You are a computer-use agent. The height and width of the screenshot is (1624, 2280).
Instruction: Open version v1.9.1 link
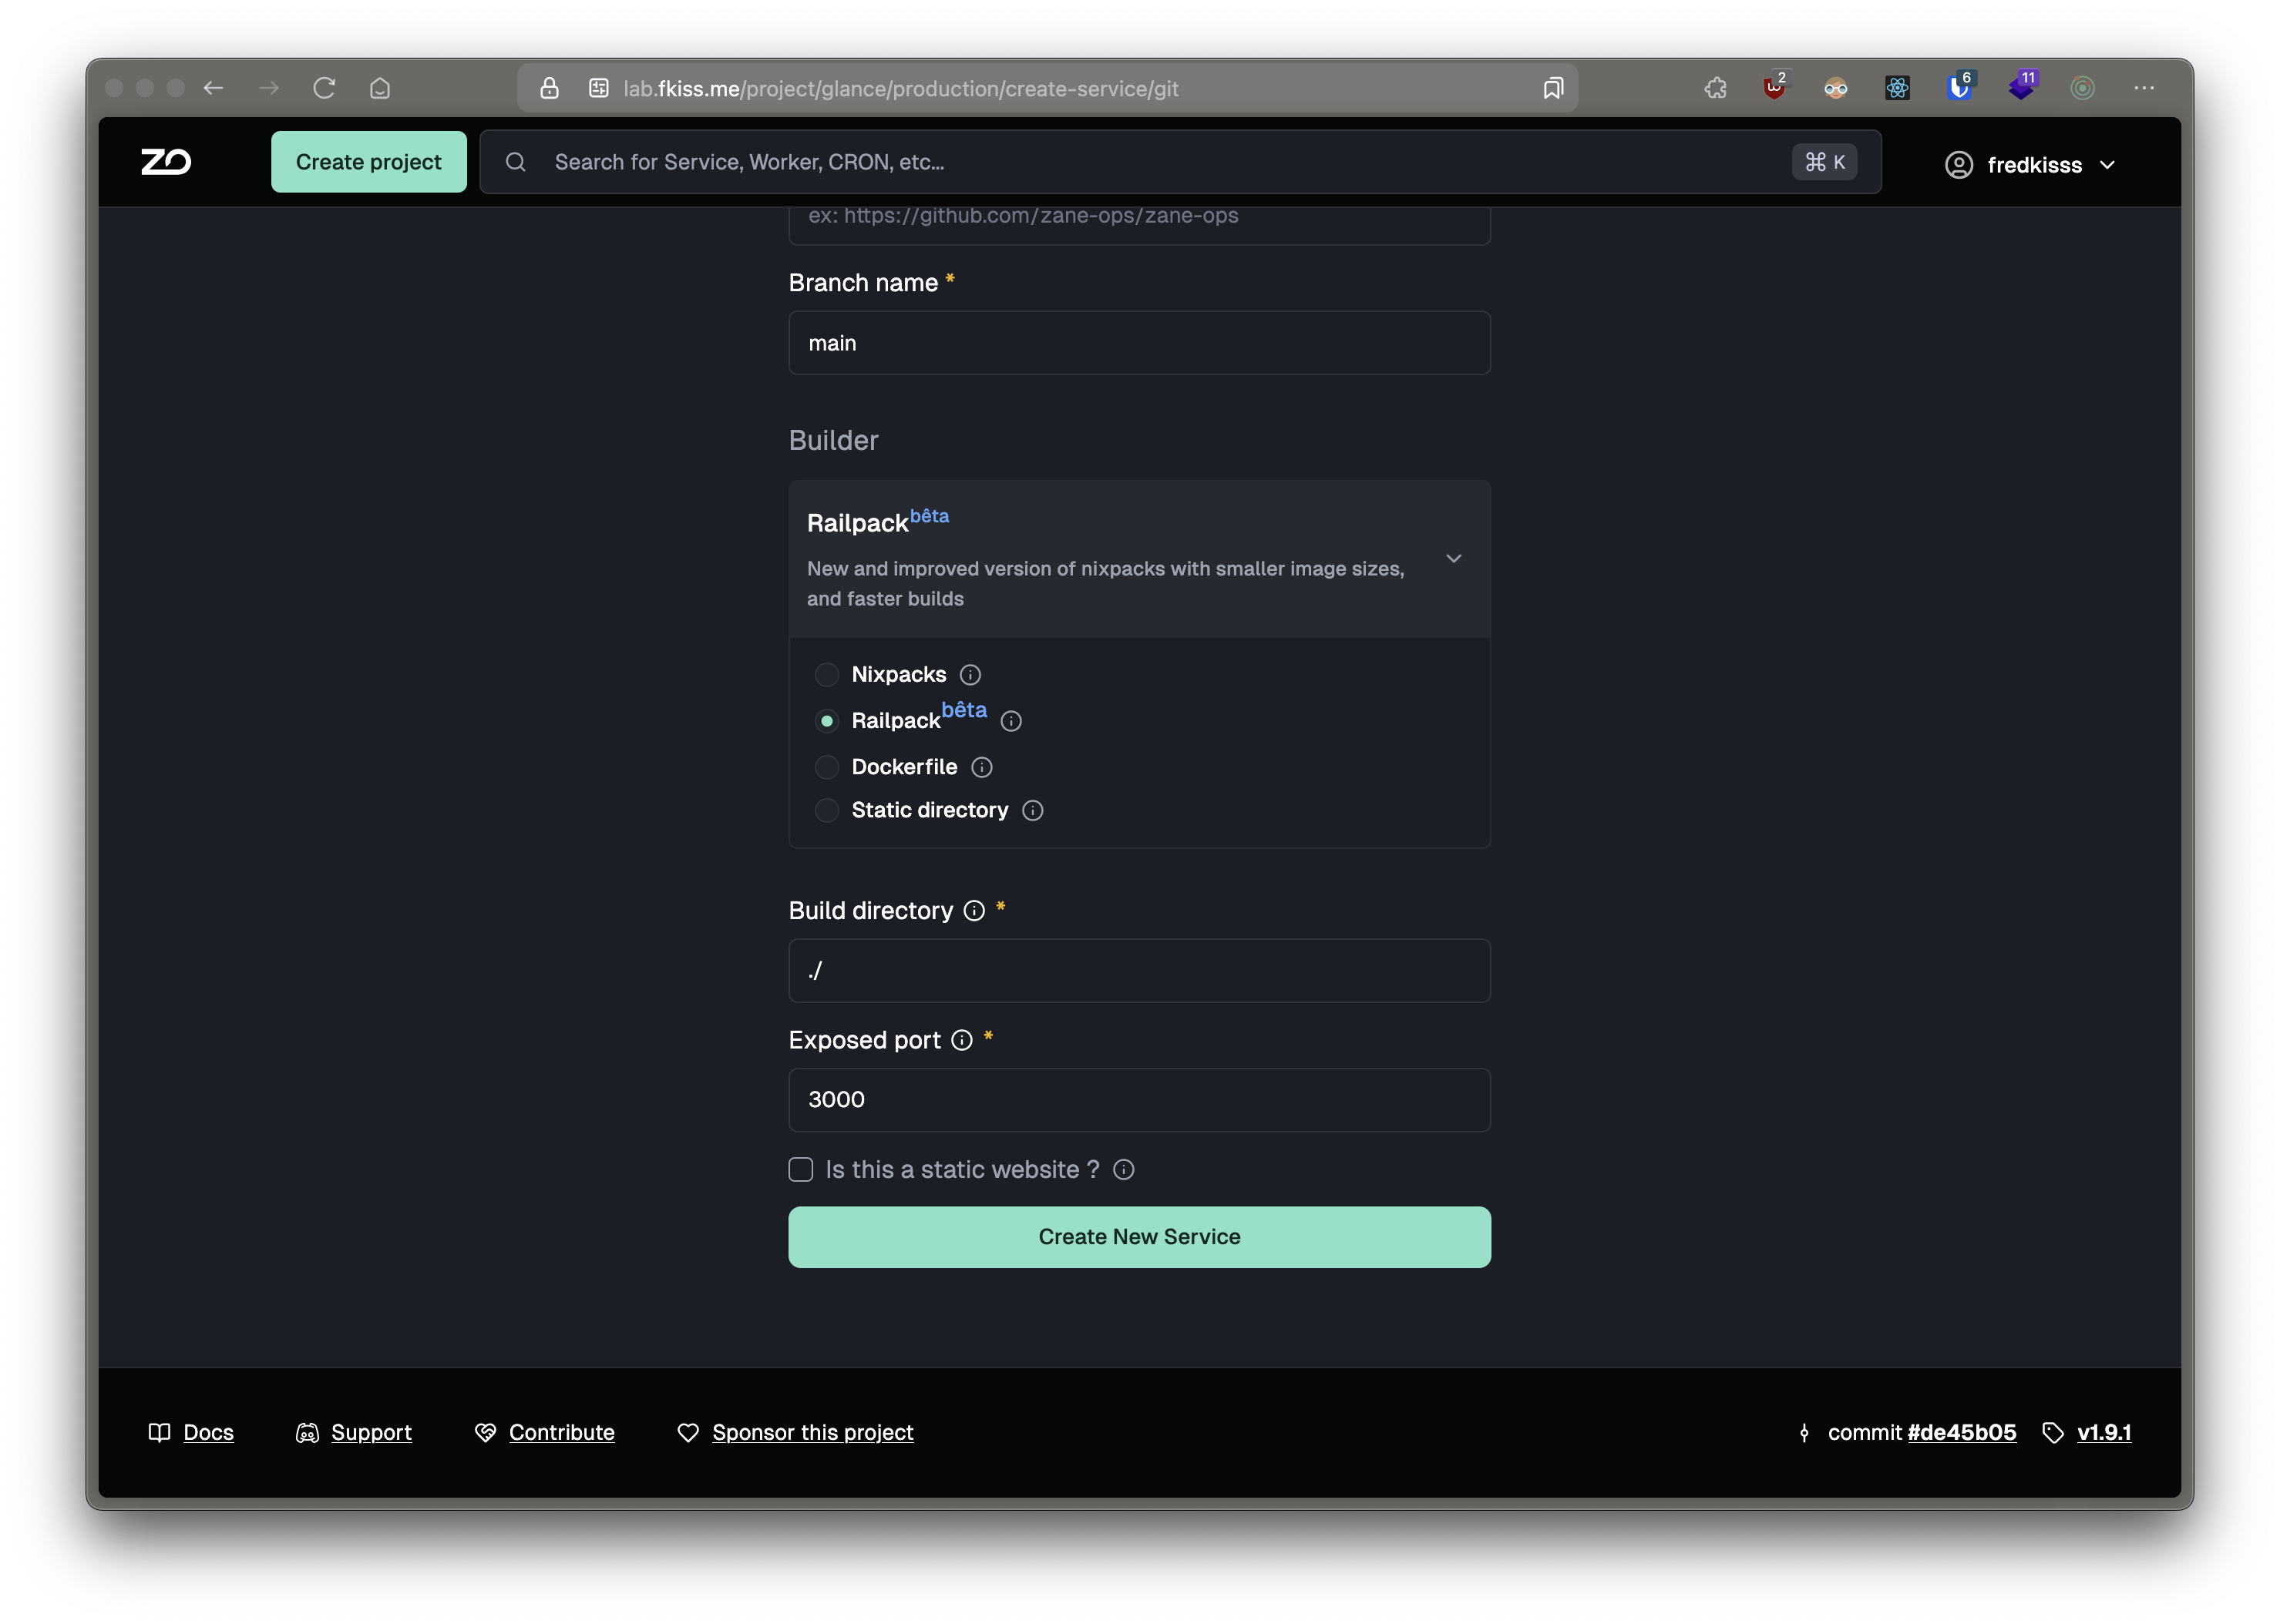pos(2104,1433)
